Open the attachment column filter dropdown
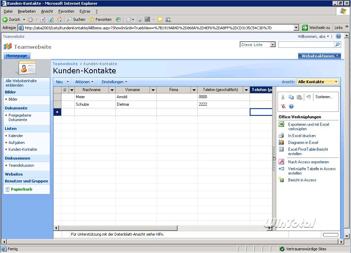The image size is (351, 253). coord(72,90)
